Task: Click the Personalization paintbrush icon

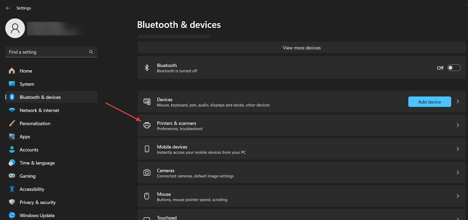Action: (12, 123)
